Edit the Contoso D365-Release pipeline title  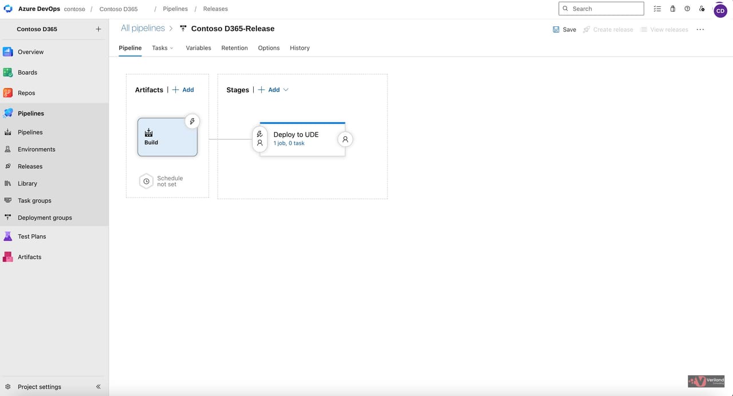(x=232, y=29)
